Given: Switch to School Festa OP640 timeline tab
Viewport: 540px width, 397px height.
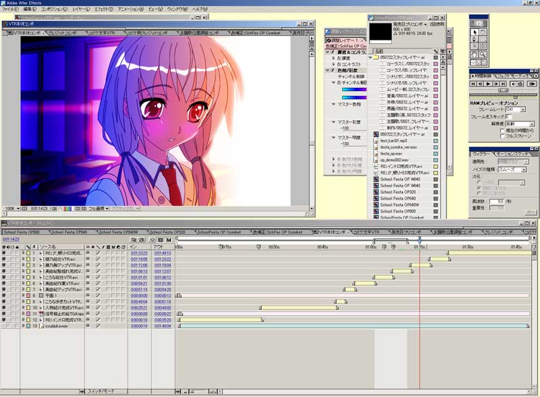Looking at the screenshot, I should (x=70, y=232).
